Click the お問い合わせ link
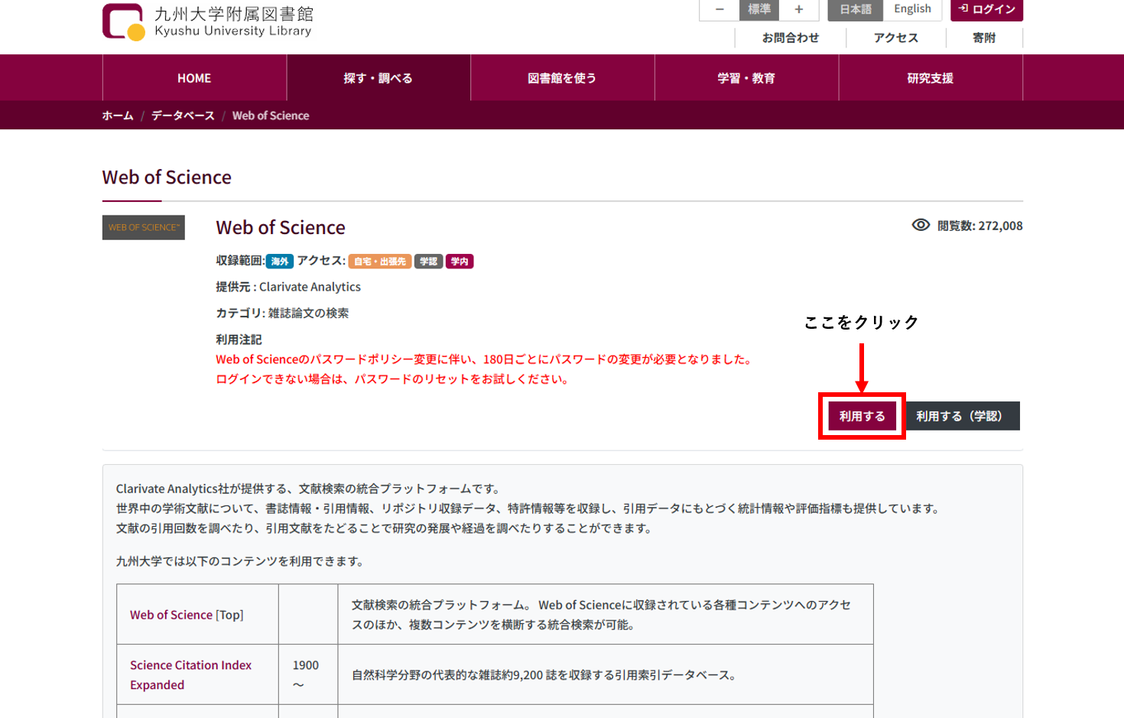 [791, 37]
